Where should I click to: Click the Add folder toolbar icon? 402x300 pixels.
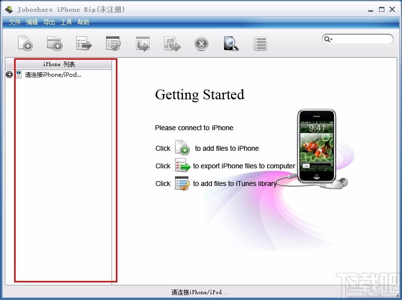point(55,43)
